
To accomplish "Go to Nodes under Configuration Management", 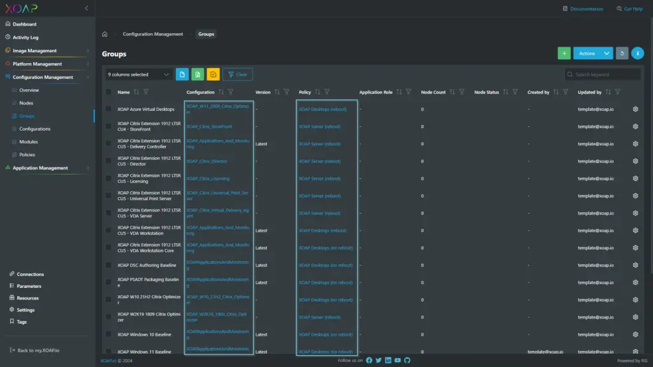I will 26,103.
